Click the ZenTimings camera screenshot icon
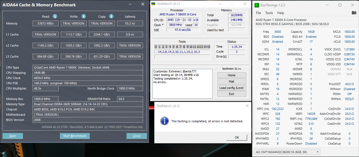 point(354,13)
